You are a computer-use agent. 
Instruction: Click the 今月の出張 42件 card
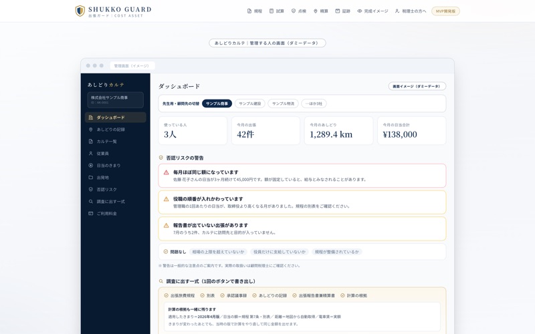[265, 130]
